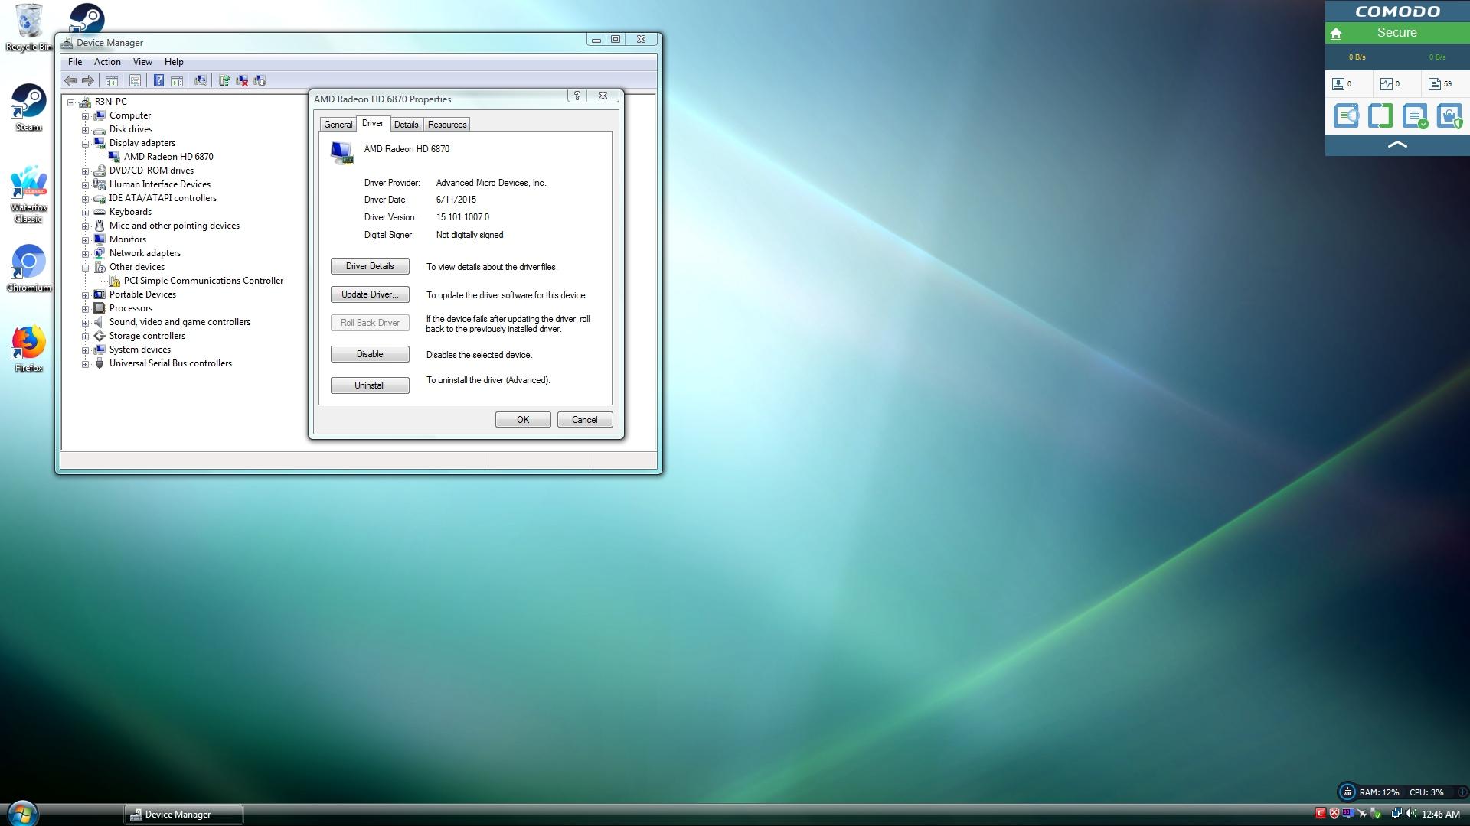The image size is (1470, 826).
Task: Switch to the Resources tab
Action: tap(447, 125)
